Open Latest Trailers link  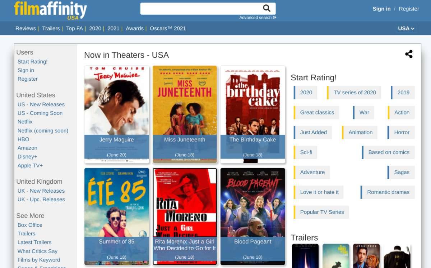pyautogui.click(x=34, y=242)
